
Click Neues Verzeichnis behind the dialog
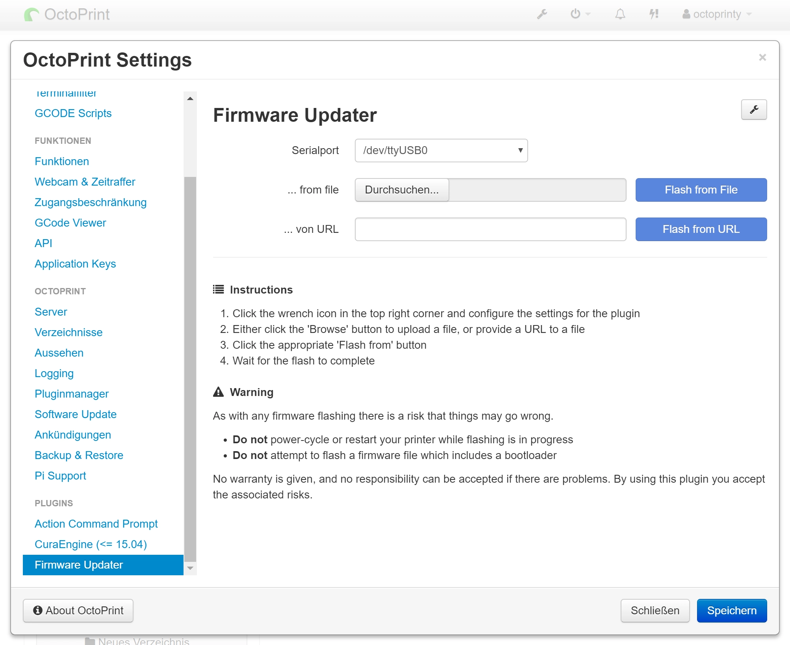[x=137, y=641]
